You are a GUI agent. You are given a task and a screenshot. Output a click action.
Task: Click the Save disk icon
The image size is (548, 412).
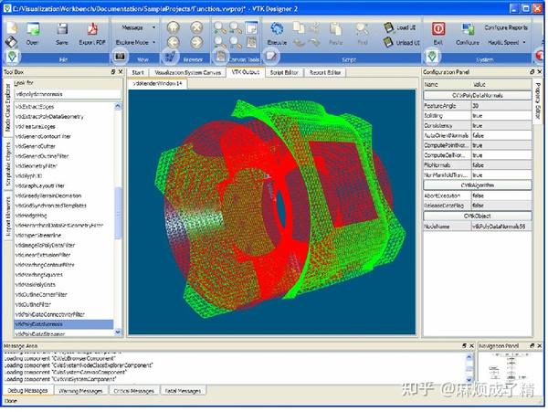pyautogui.click(x=62, y=28)
